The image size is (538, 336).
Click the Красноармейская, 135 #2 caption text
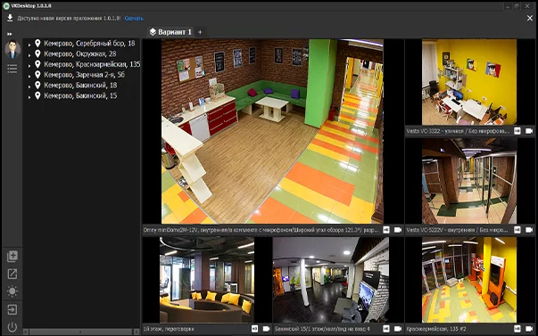pyautogui.click(x=436, y=329)
